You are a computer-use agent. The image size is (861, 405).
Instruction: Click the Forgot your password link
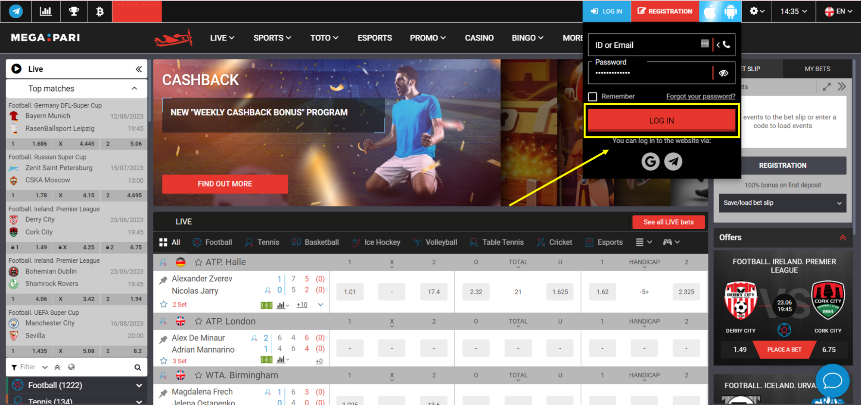(700, 96)
